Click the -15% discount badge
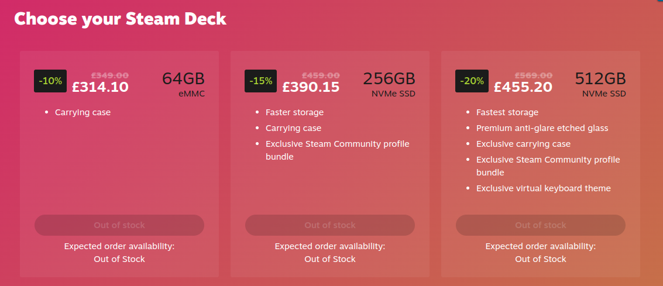This screenshot has width=663, height=286. [260, 81]
